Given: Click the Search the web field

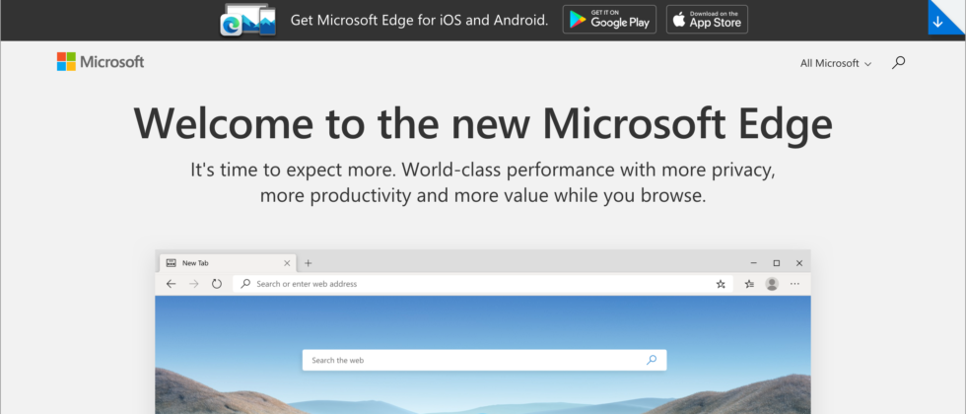Looking at the screenshot, I should [x=473, y=361].
